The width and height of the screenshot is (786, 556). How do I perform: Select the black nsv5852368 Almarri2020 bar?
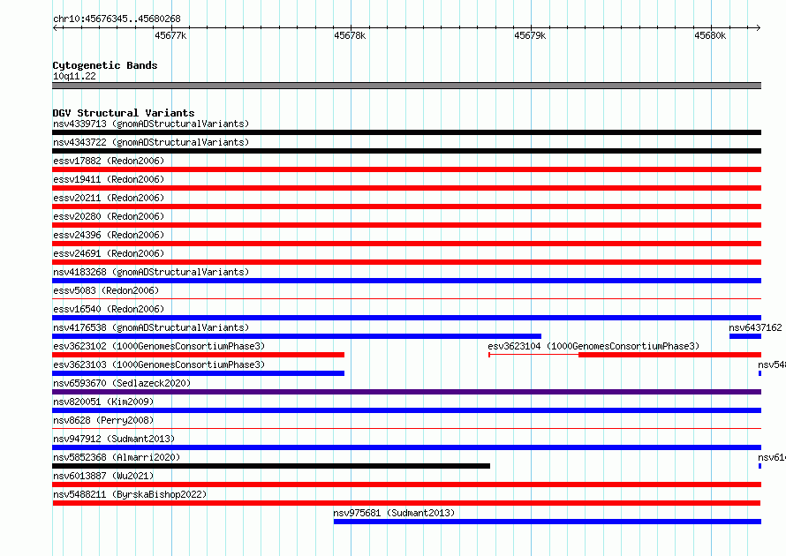271,466
